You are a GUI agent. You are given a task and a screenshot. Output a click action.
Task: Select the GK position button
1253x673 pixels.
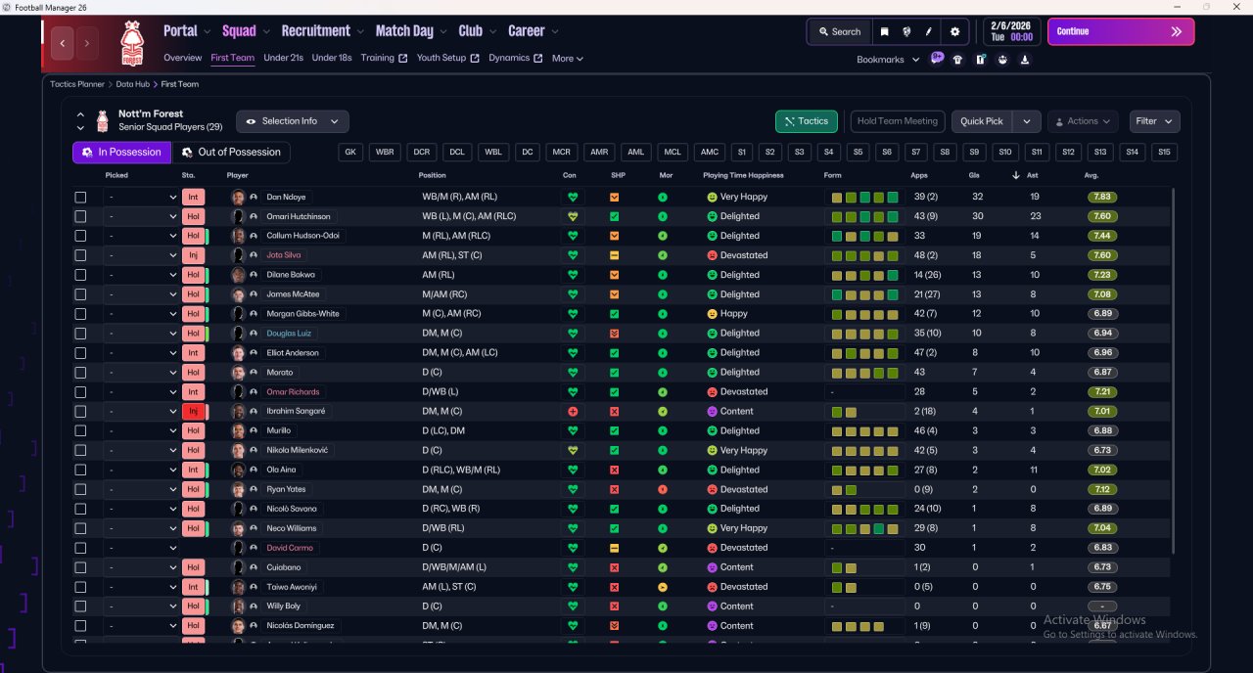351,152
